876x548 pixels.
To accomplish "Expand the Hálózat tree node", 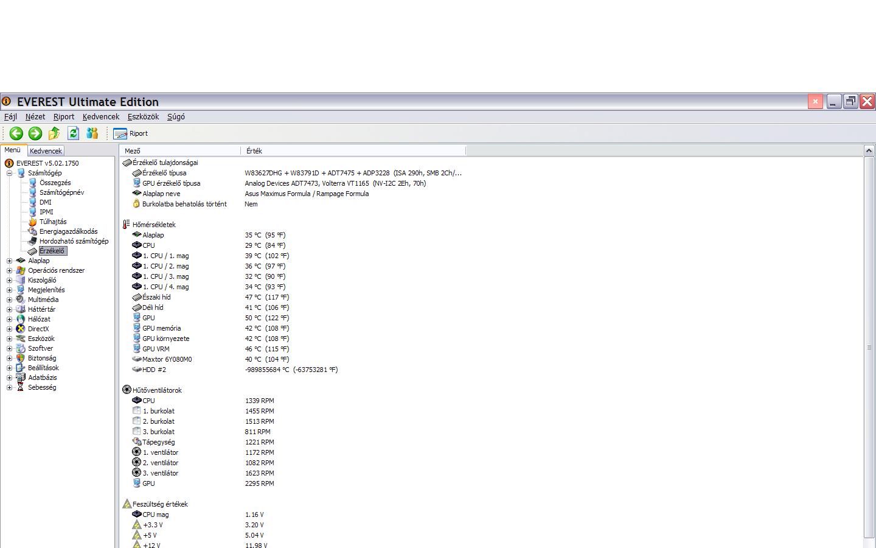I will click(9, 319).
